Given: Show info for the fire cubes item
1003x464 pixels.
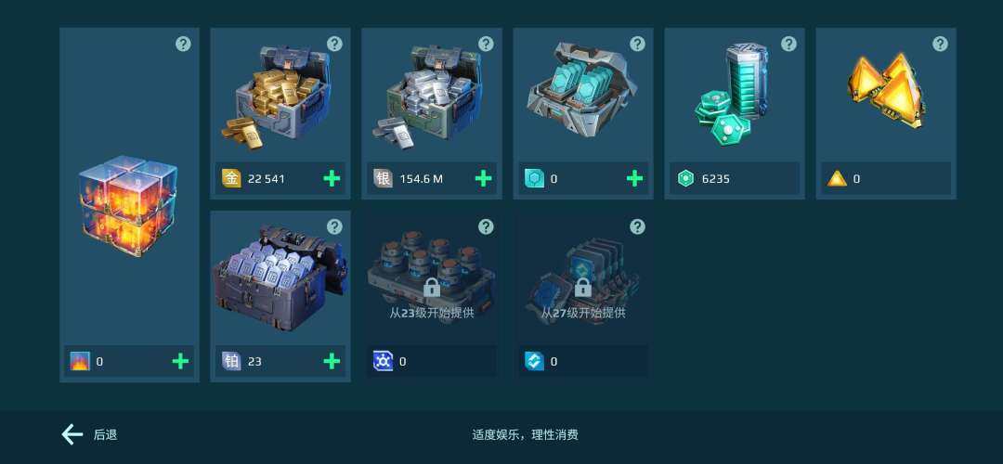Looking at the screenshot, I should click(184, 44).
